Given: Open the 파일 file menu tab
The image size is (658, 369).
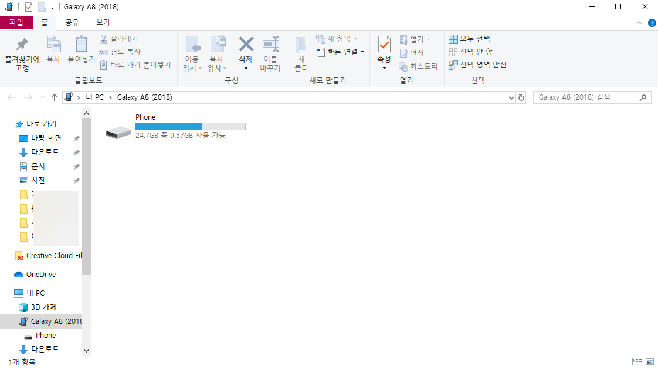Looking at the screenshot, I should coord(16,22).
